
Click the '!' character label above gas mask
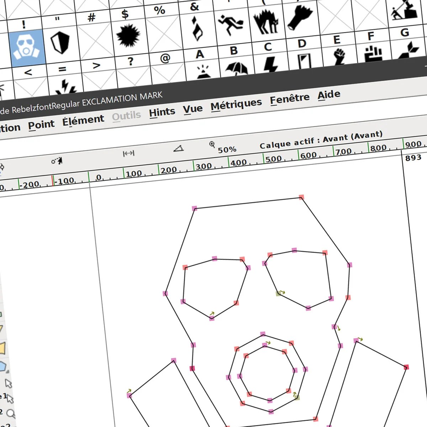pyautogui.click(x=23, y=24)
